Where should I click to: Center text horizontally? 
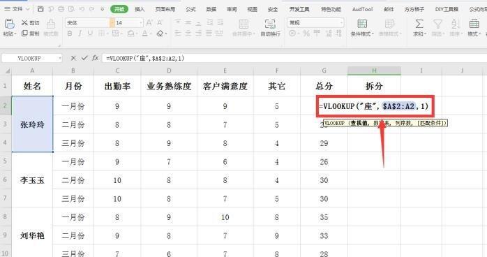pyautogui.click(x=188, y=34)
